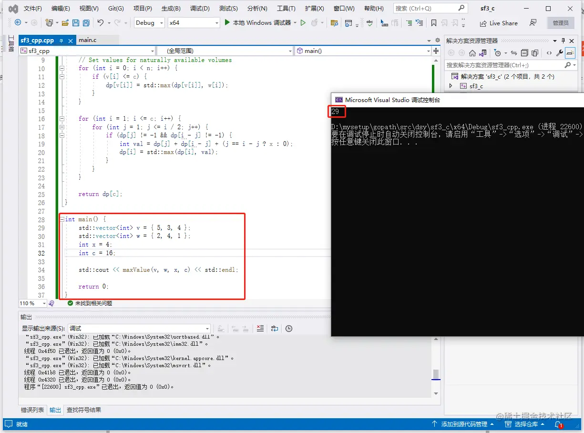Click the single Save disk icon
Image resolution: width=584 pixels, height=433 pixels.
pyautogui.click(x=76, y=23)
